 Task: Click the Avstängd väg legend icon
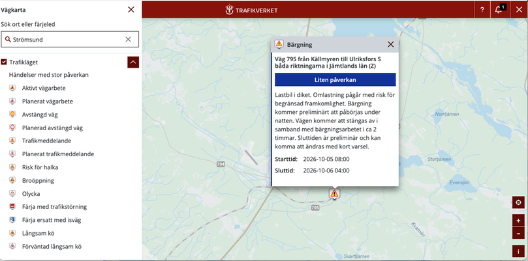[12, 114]
